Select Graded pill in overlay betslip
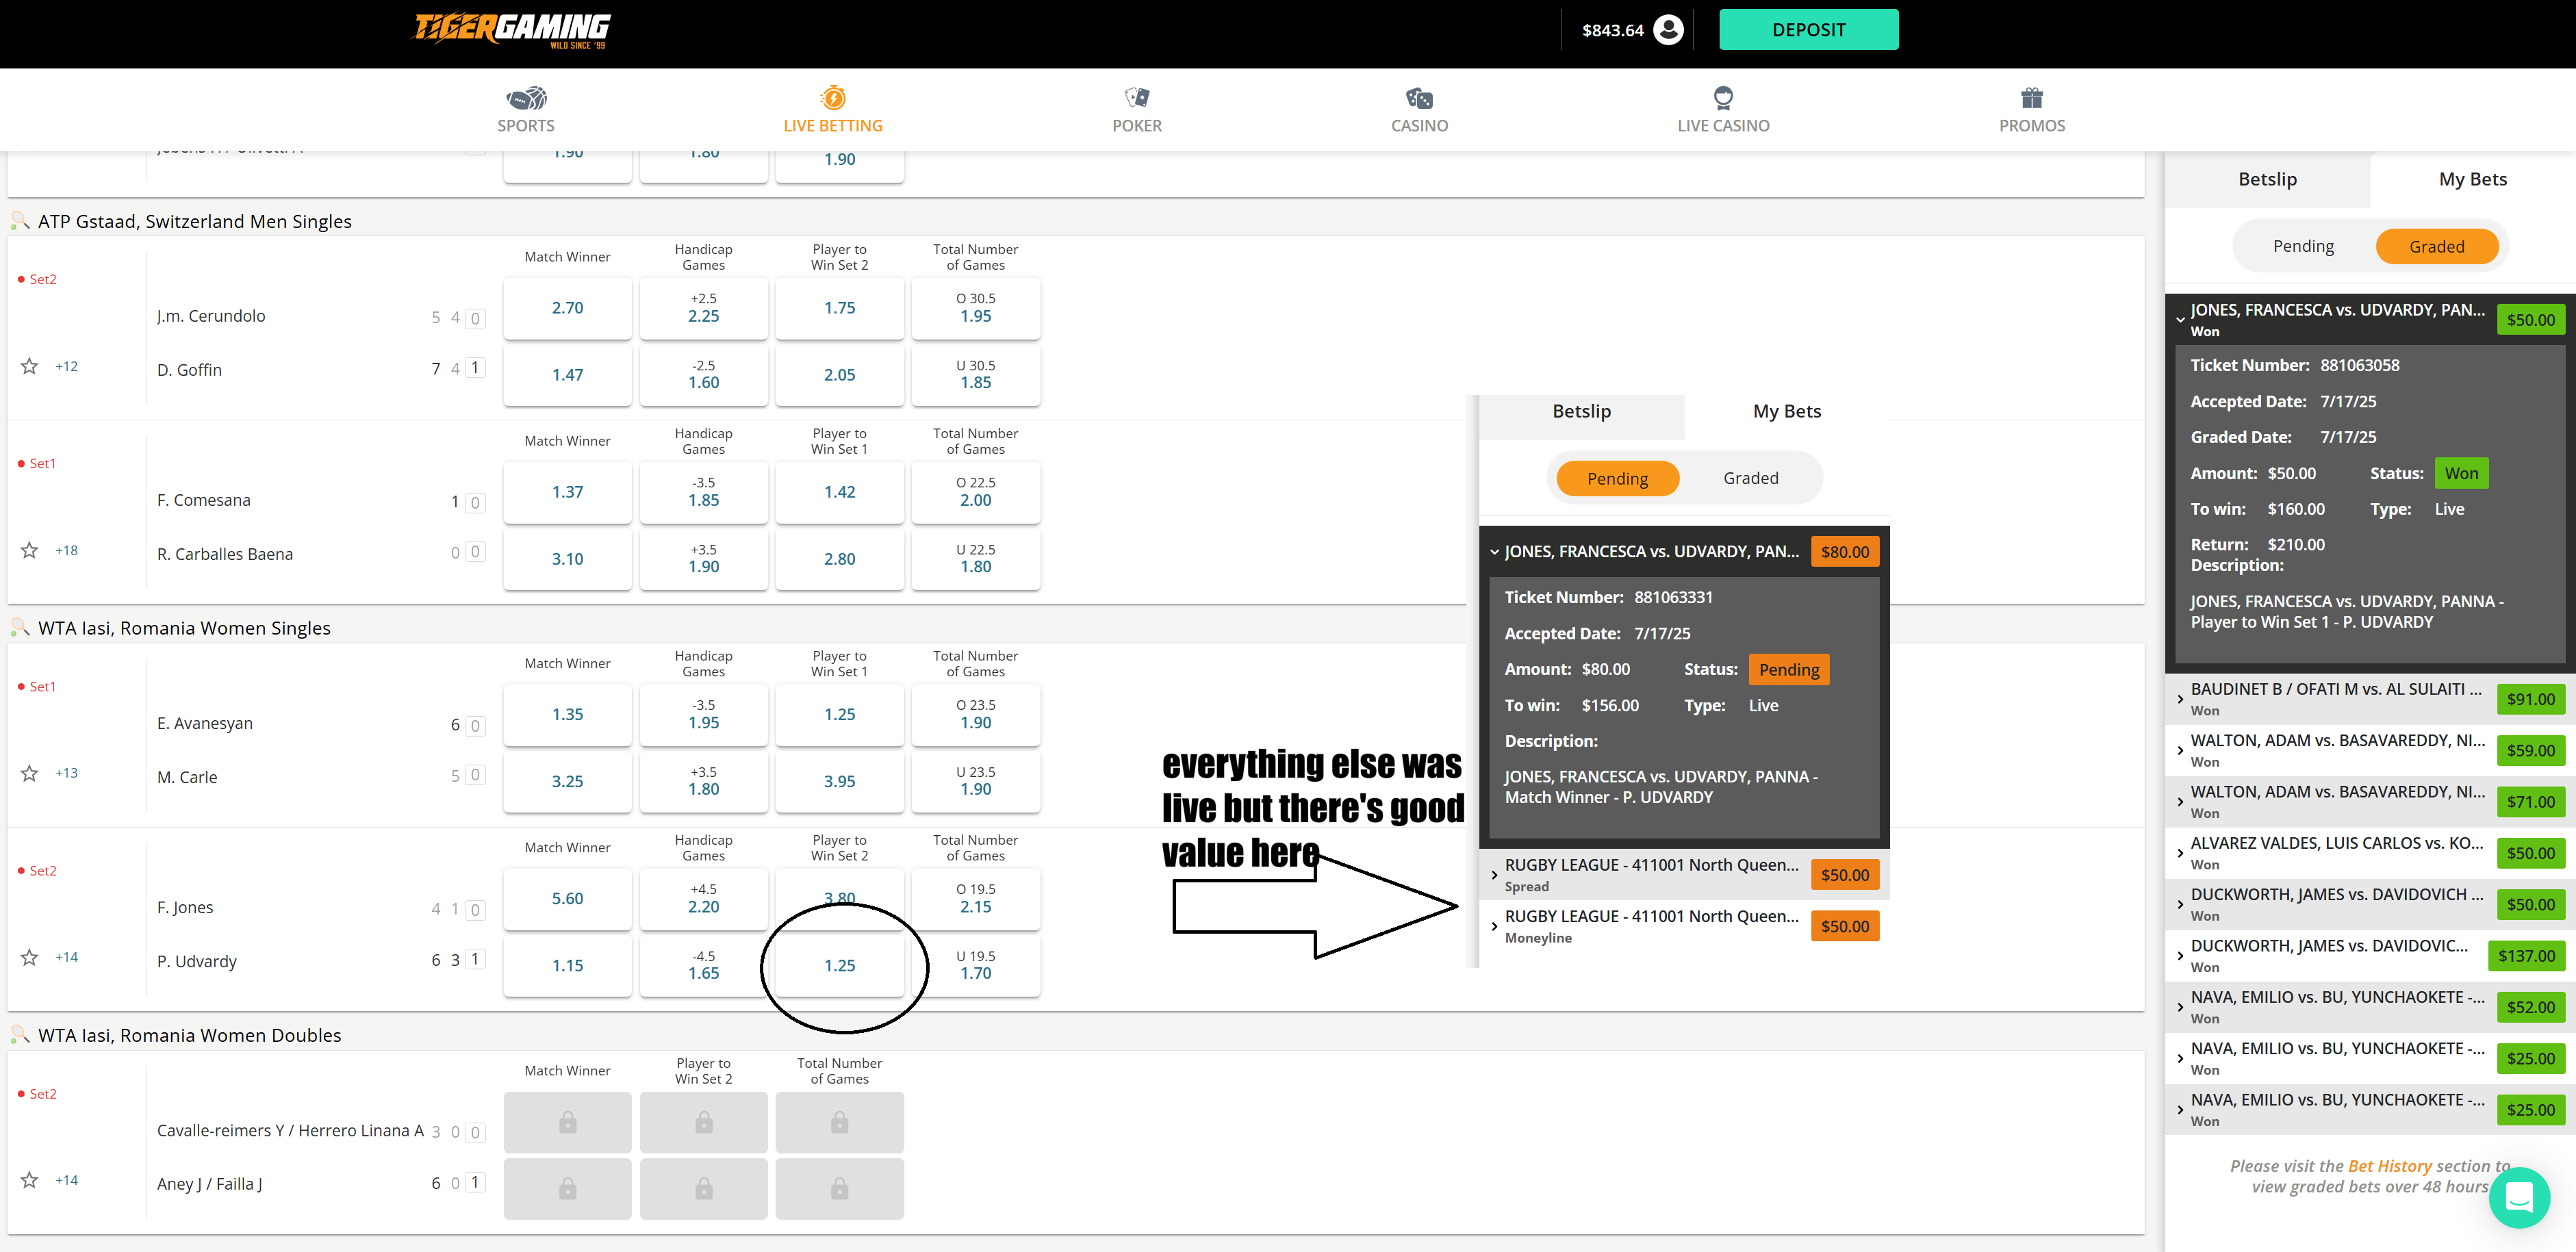2576x1252 pixels. click(x=1750, y=478)
